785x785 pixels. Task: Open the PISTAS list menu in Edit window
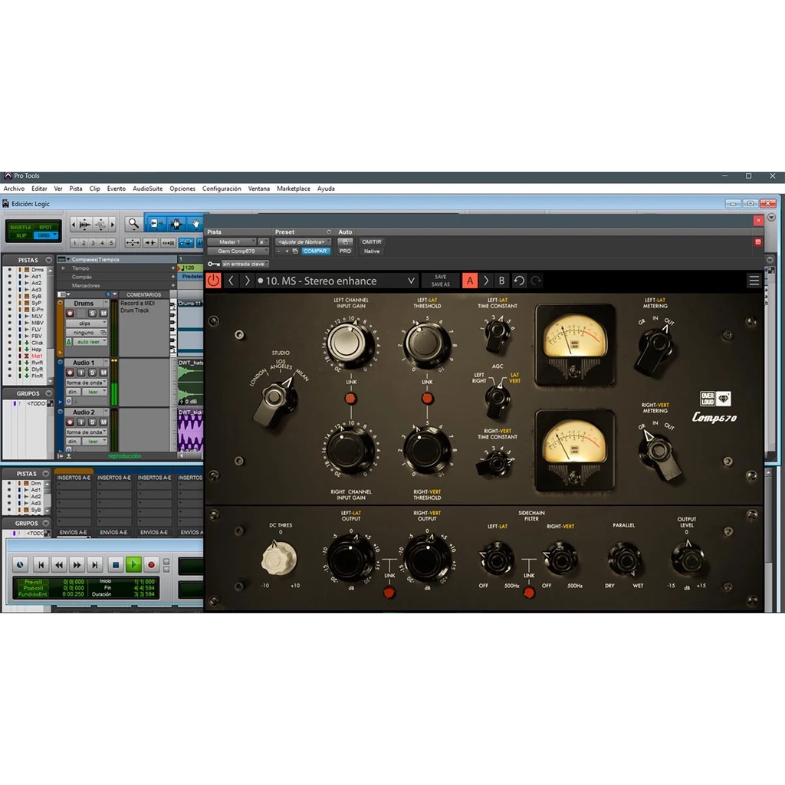click(x=48, y=260)
